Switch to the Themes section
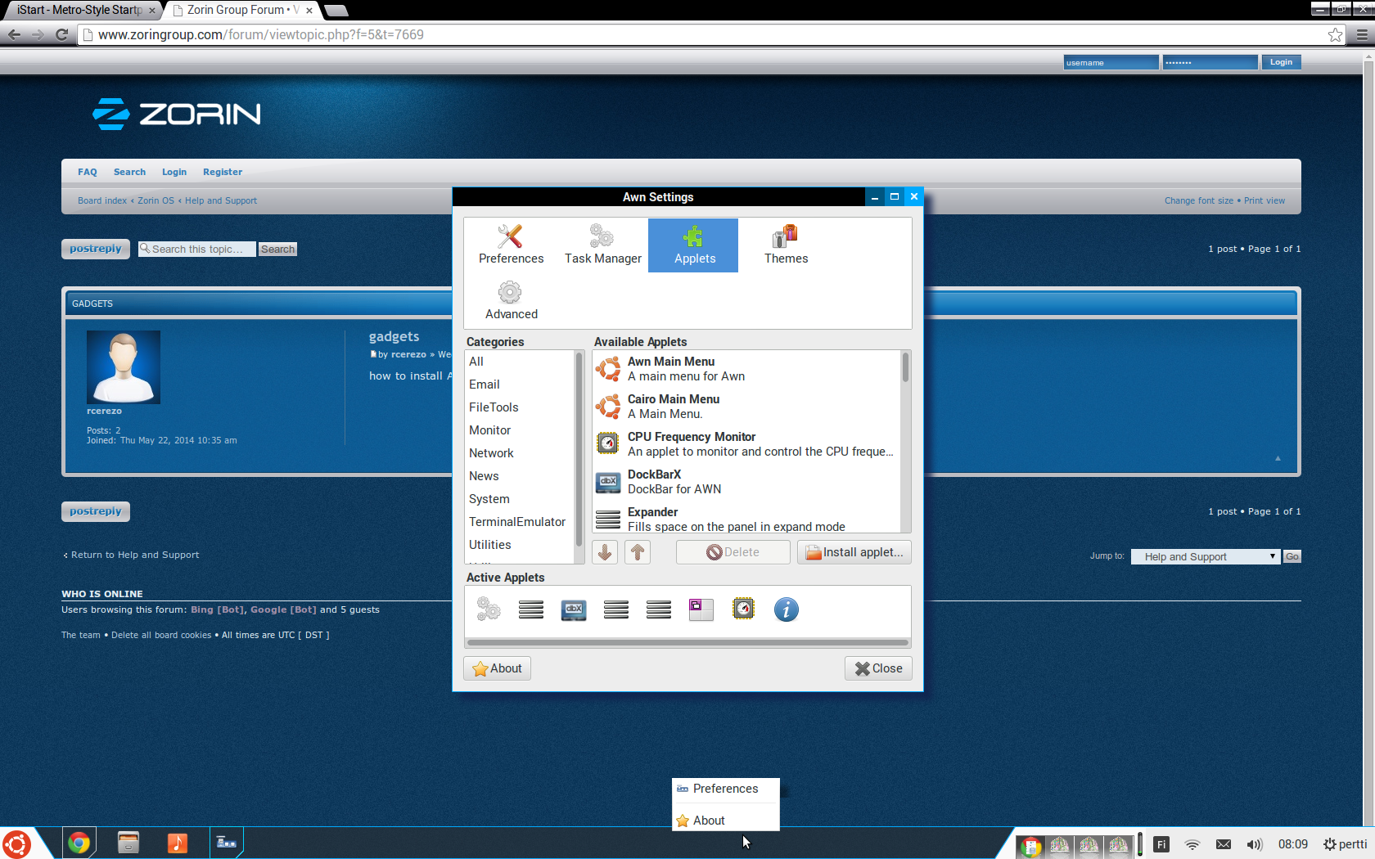The width and height of the screenshot is (1375, 859). [786, 245]
